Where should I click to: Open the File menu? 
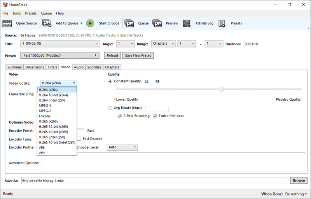pyautogui.click(x=5, y=13)
